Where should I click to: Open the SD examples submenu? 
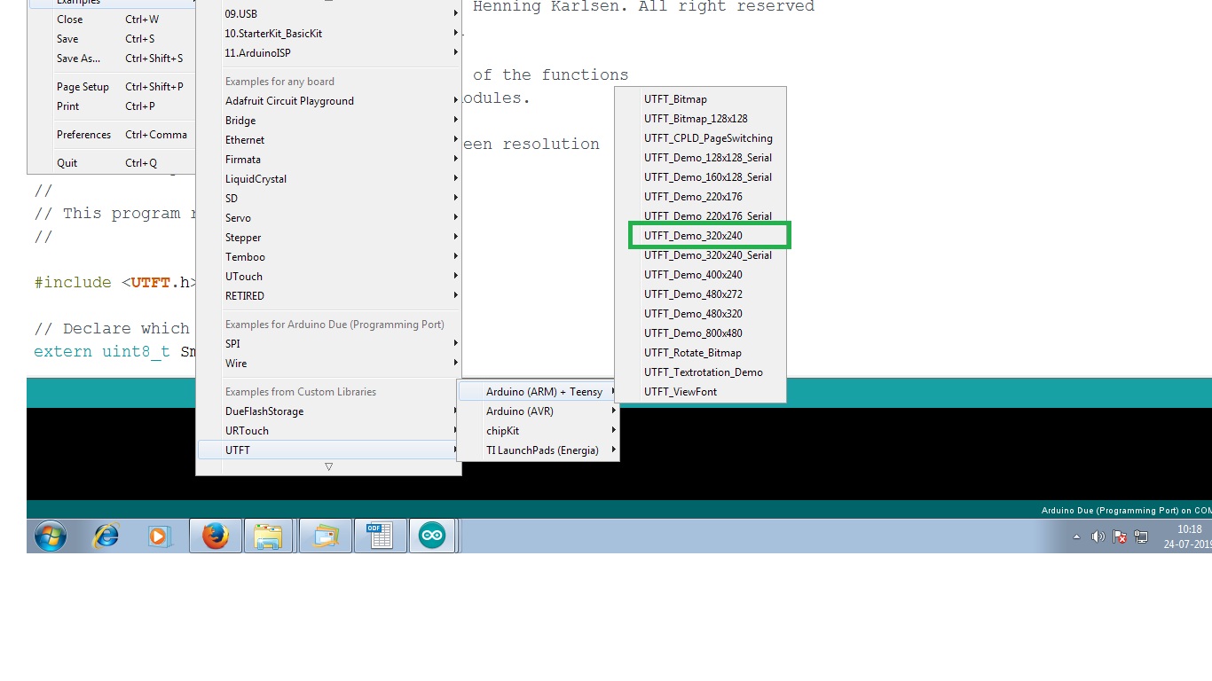328,198
